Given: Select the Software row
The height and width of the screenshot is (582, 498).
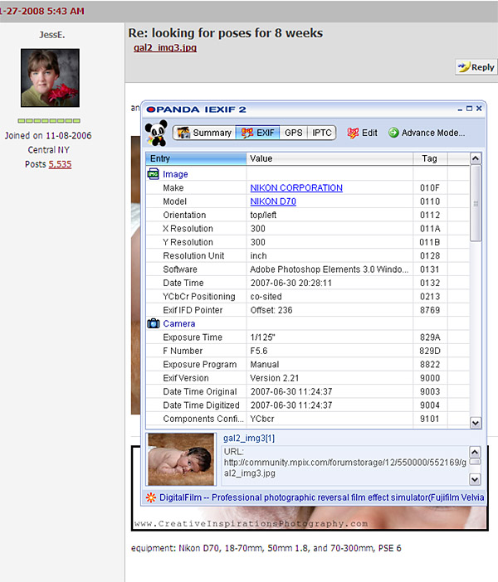Looking at the screenshot, I should pos(307,269).
